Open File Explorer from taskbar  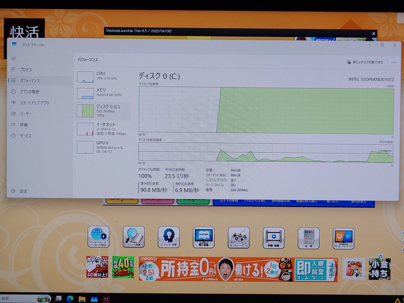point(82,299)
